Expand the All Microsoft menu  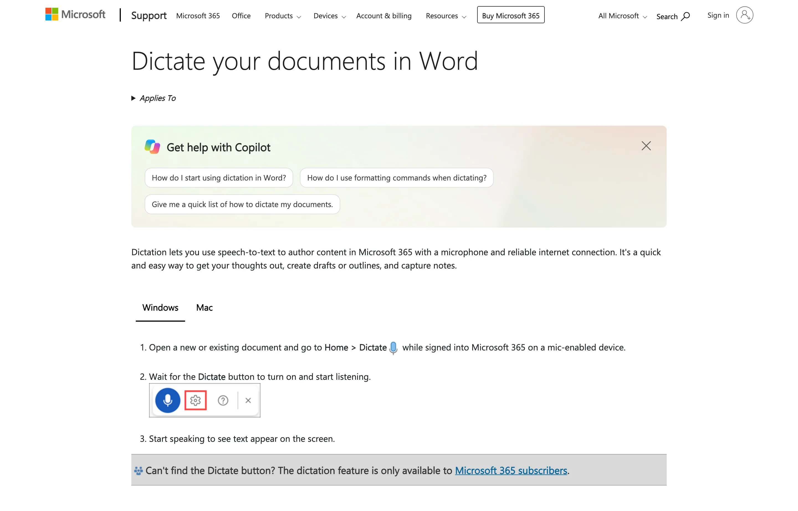[623, 16]
